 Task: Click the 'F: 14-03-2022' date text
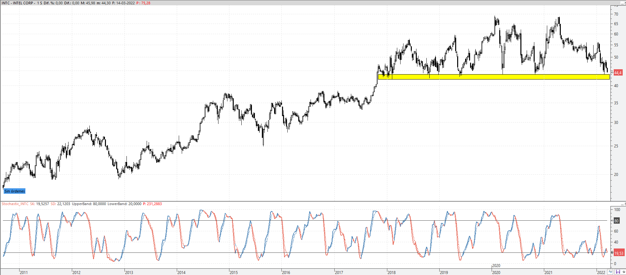tap(123, 3)
